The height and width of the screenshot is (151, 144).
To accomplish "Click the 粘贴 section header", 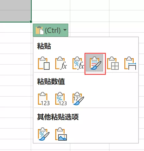I will [44, 46].
